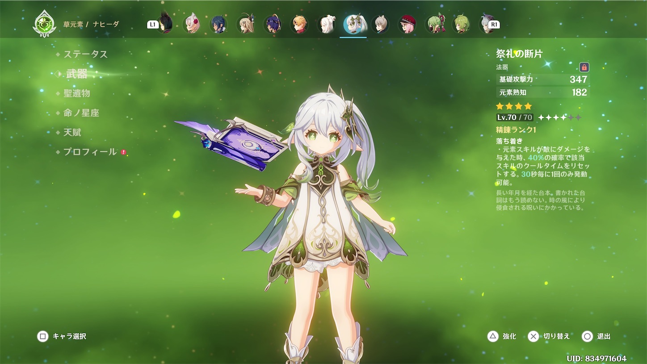Select the blond character in red outfit

(299, 24)
